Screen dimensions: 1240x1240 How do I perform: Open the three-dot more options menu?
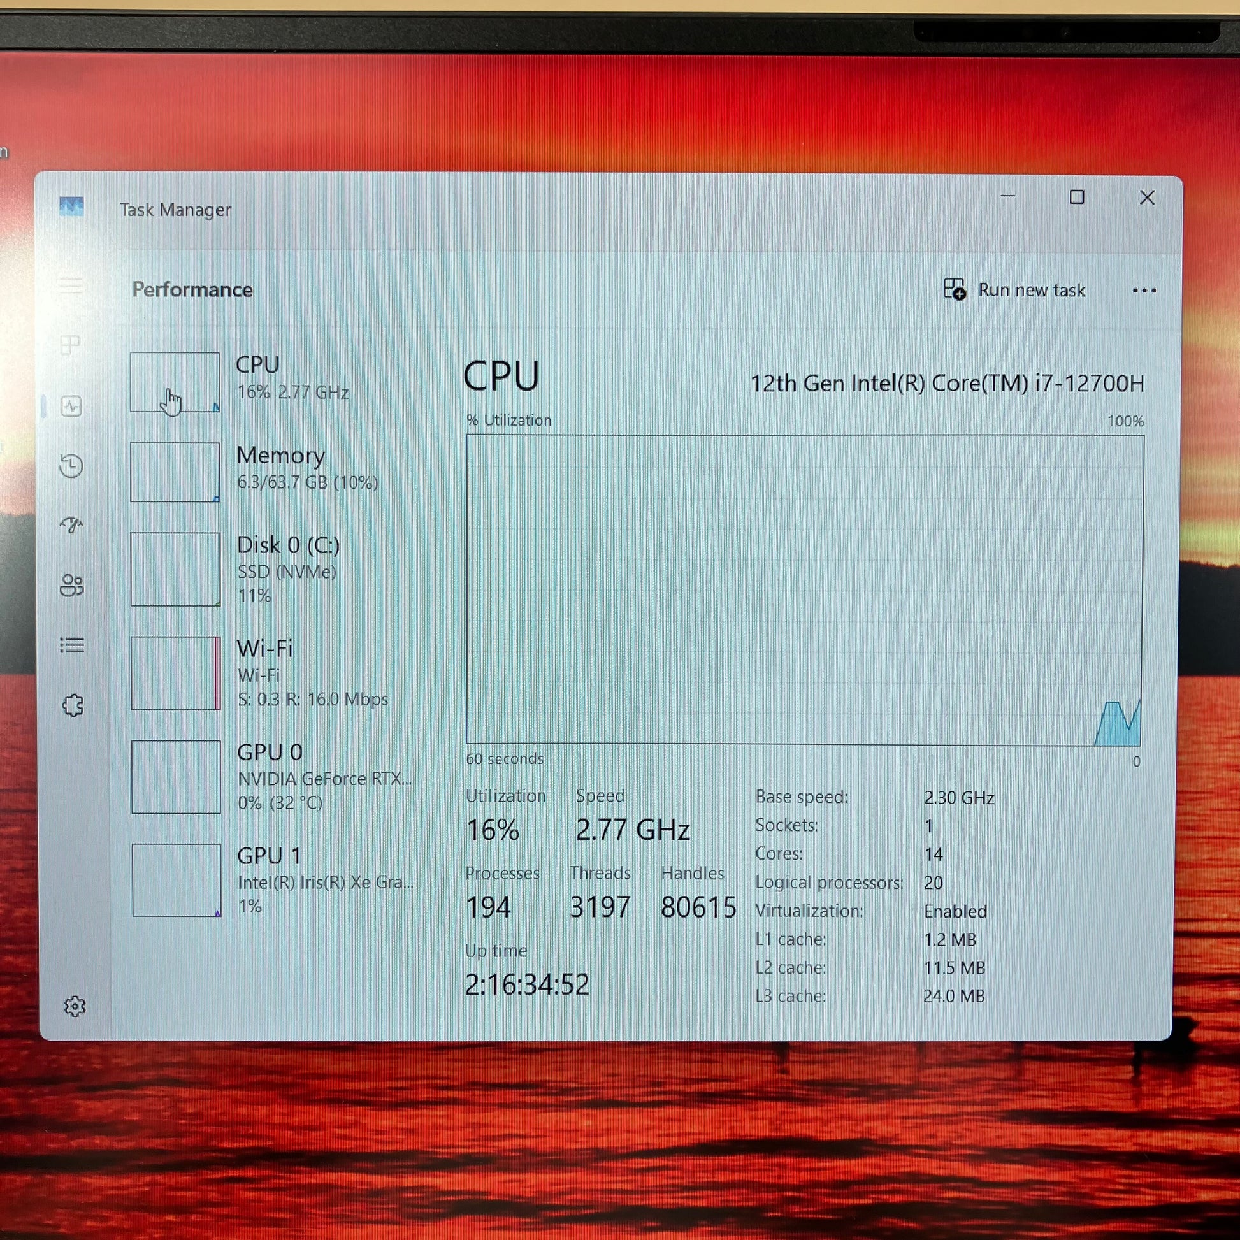[1144, 291]
